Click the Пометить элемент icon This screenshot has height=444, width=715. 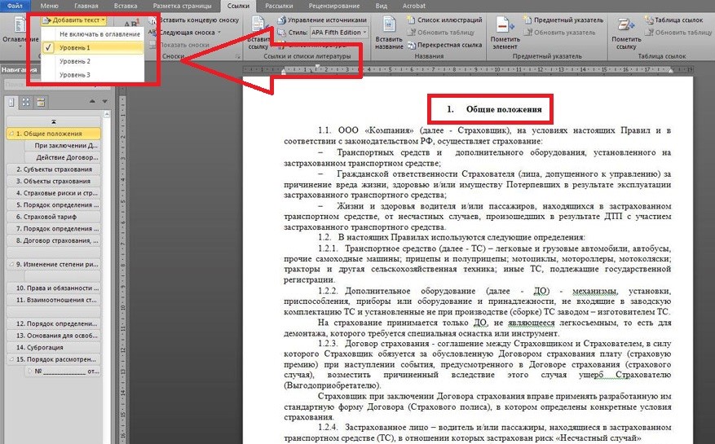click(505, 32)
